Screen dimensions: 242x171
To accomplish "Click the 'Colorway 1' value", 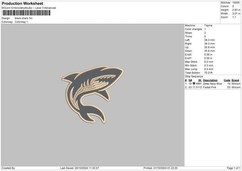I will (x=21, y=22).
